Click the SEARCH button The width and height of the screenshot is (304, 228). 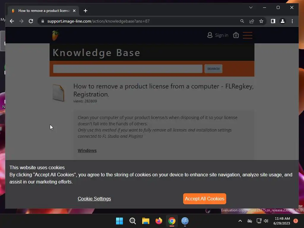click(213, 69)
